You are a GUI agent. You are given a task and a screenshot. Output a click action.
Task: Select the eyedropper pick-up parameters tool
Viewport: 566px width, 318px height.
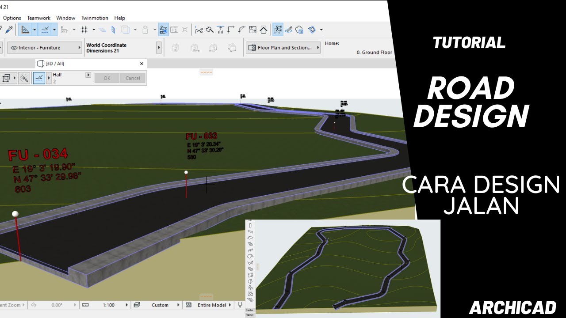[x=9, y=30]
